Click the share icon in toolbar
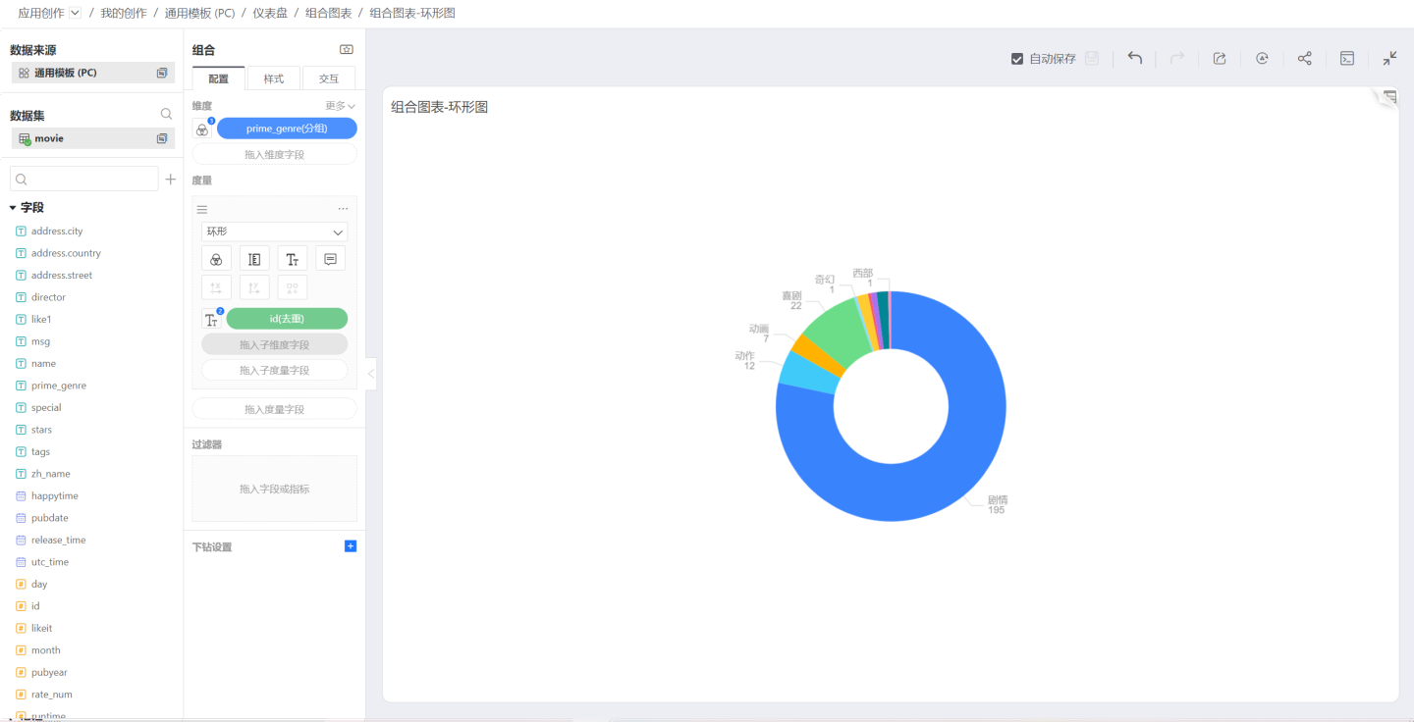This screenshot has height=722, width=1414. [x=1304, y=58]
